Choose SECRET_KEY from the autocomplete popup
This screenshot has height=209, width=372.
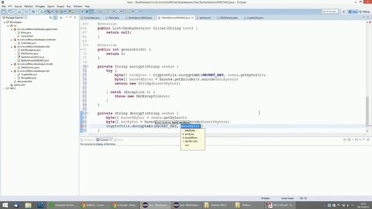coord(192,142)
